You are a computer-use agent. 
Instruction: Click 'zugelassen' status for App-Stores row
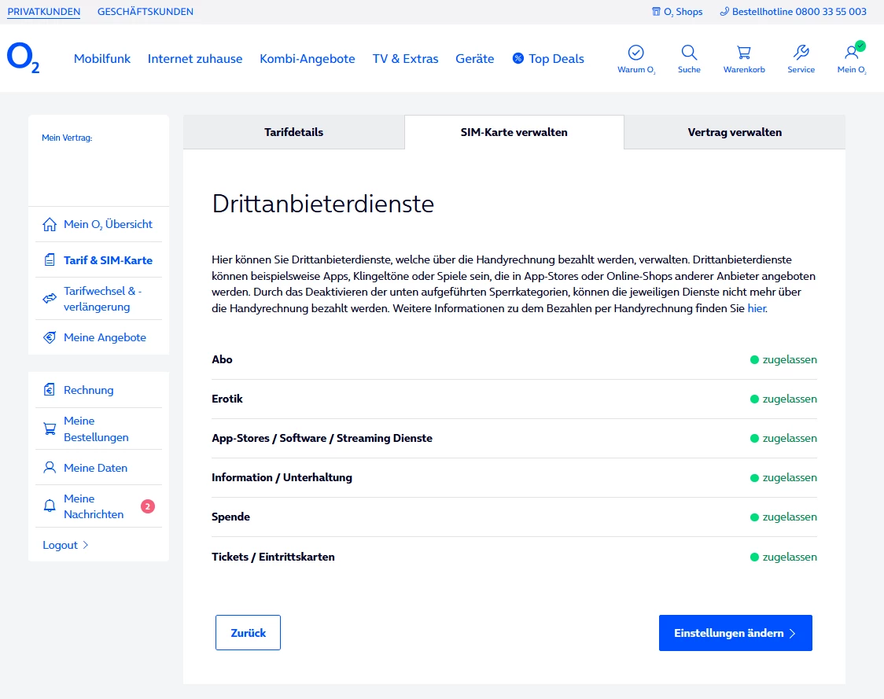(x=790, y=439)
